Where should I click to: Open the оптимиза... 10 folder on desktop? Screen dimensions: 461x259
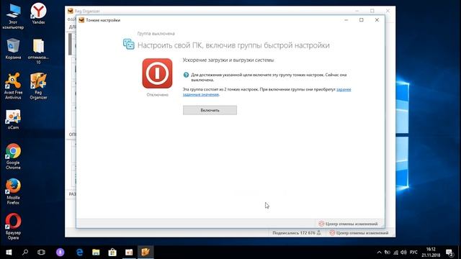[38, 51]
